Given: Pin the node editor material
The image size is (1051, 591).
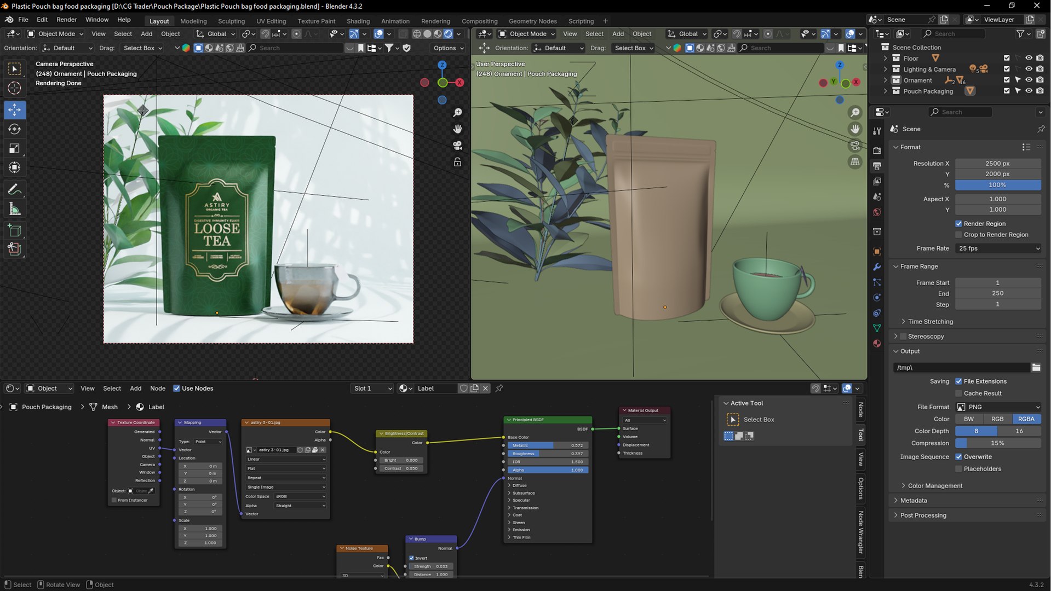Looking at the screenshot, I should 499,389.
